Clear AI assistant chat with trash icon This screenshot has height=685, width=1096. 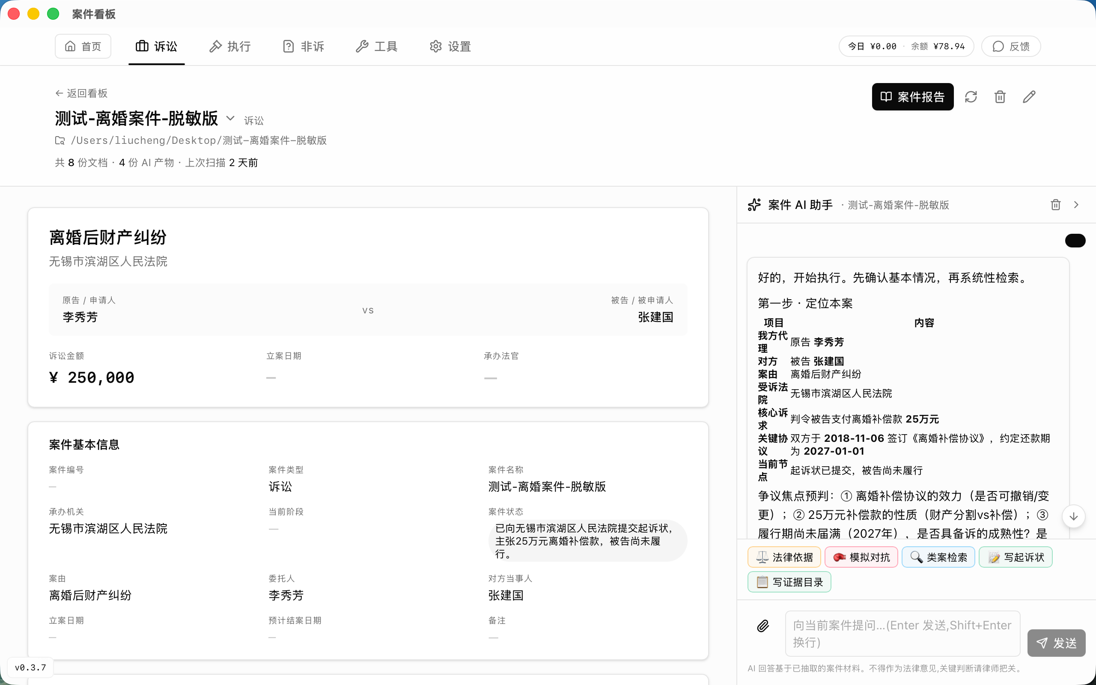tap(1055, 205)
